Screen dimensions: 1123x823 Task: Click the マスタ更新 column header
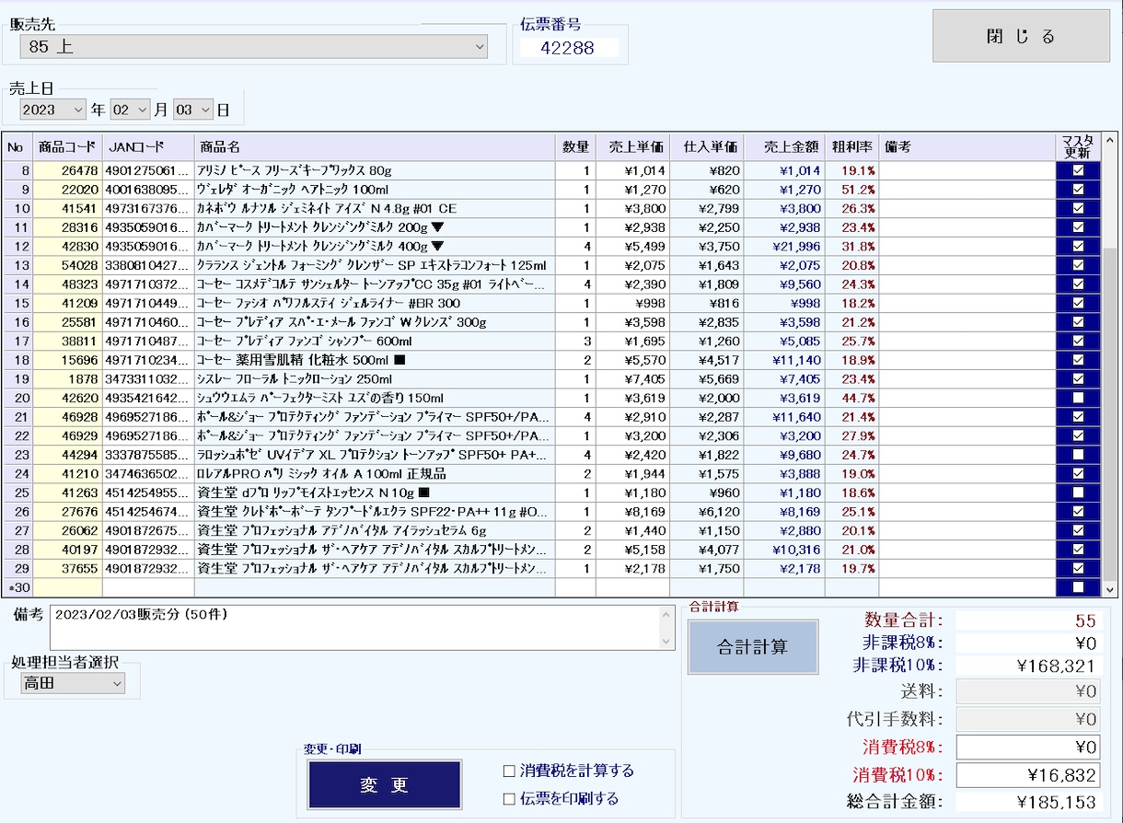point(1078,147)
